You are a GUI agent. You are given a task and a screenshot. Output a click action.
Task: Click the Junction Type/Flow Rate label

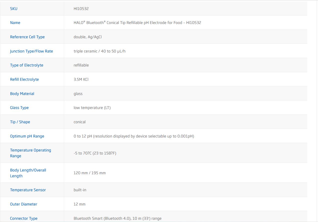(31, 51)
